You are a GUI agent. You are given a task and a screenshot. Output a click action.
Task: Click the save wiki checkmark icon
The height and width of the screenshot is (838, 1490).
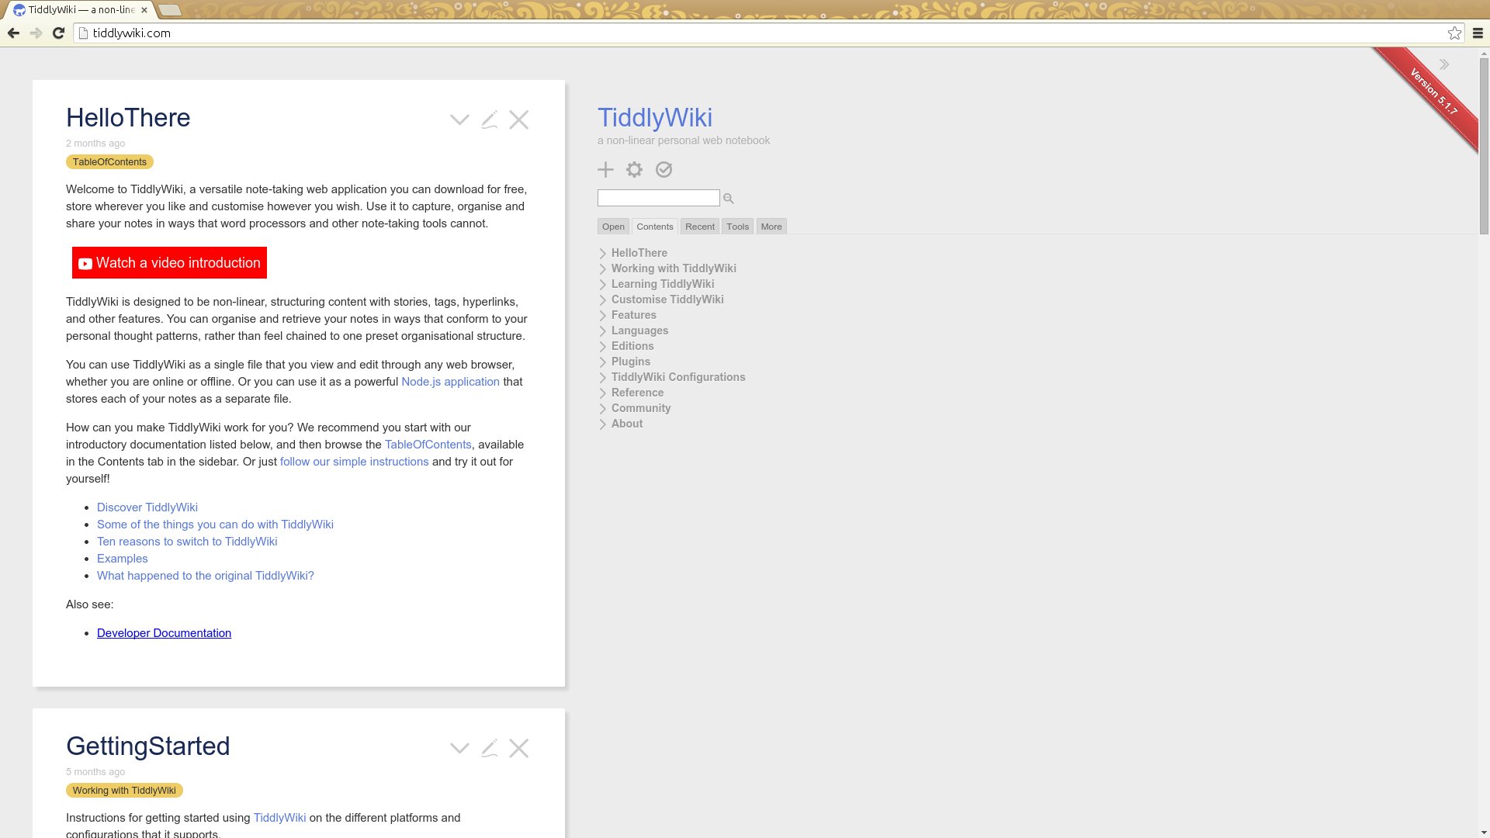pos(664,169)
